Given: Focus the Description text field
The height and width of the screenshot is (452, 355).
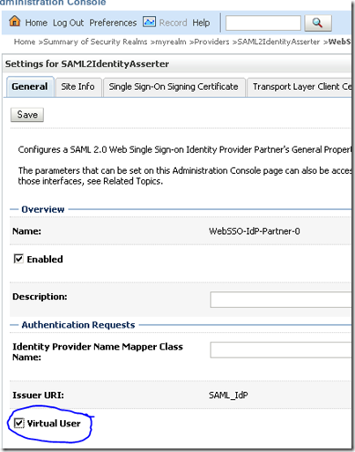Looking at the screenshot, I should 281,300.
